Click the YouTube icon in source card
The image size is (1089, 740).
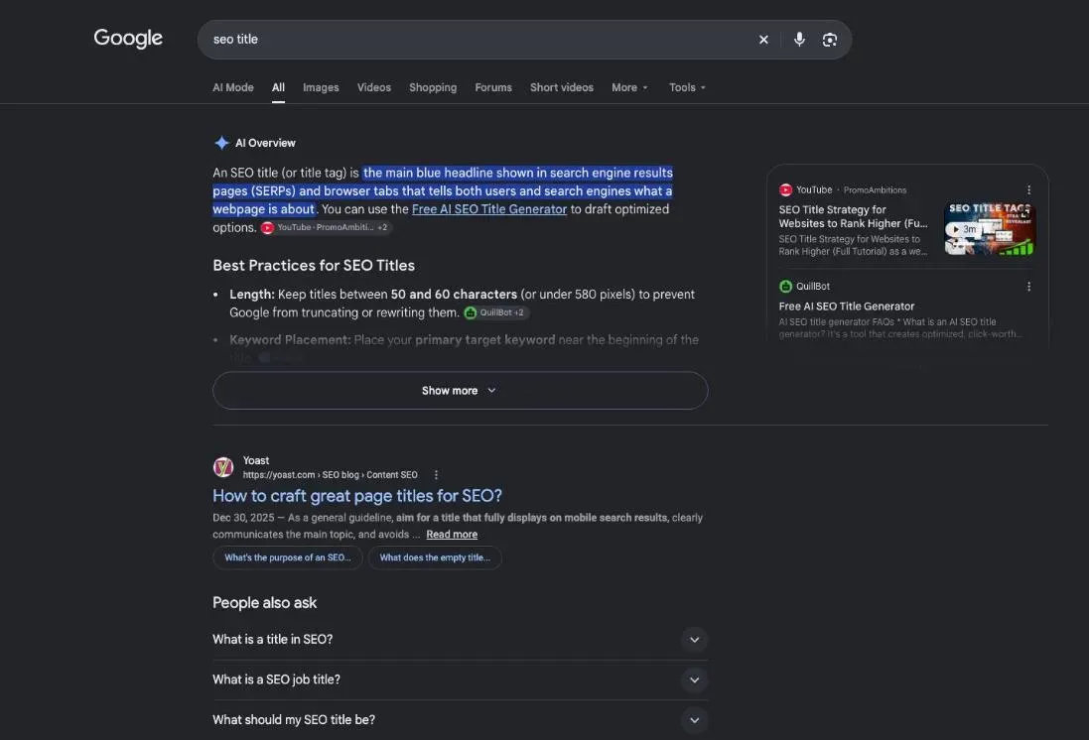tap(785, 189)
